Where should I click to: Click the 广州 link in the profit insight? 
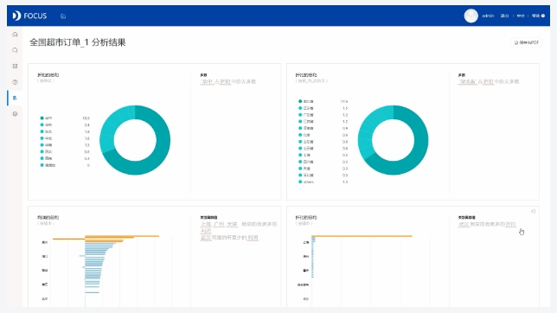[219, 224]
